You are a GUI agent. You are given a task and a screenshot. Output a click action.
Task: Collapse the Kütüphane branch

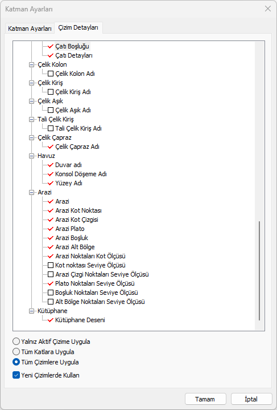pyautogui.click(x=31, y=311)
